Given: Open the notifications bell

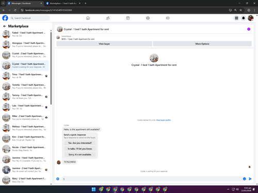Looking at the screenshot, I should (244, 18).
